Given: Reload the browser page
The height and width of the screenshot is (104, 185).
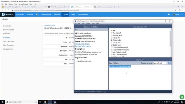Looking at the screenshot, I should [8, 10].
